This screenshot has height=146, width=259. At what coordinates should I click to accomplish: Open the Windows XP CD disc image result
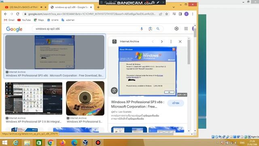[x=85, y=98]
